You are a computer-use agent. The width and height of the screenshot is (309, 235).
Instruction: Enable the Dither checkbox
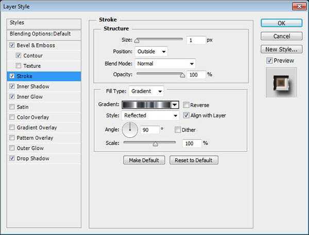coord(178,130)
